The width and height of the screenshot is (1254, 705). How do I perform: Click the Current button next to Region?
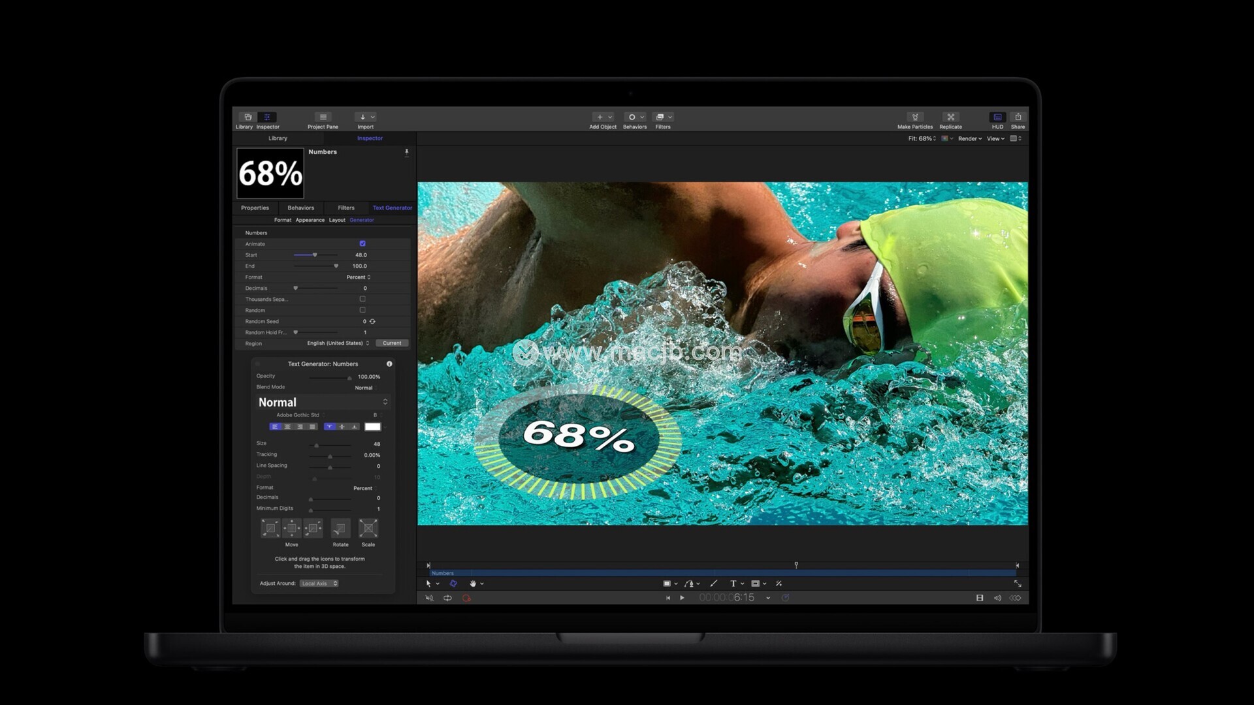pos(392,343)
